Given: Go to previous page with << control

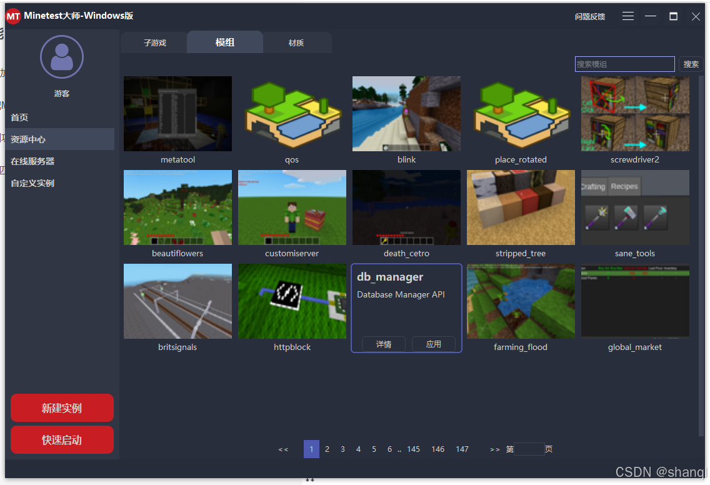Looking at the screenshot, I should point(283,449).
